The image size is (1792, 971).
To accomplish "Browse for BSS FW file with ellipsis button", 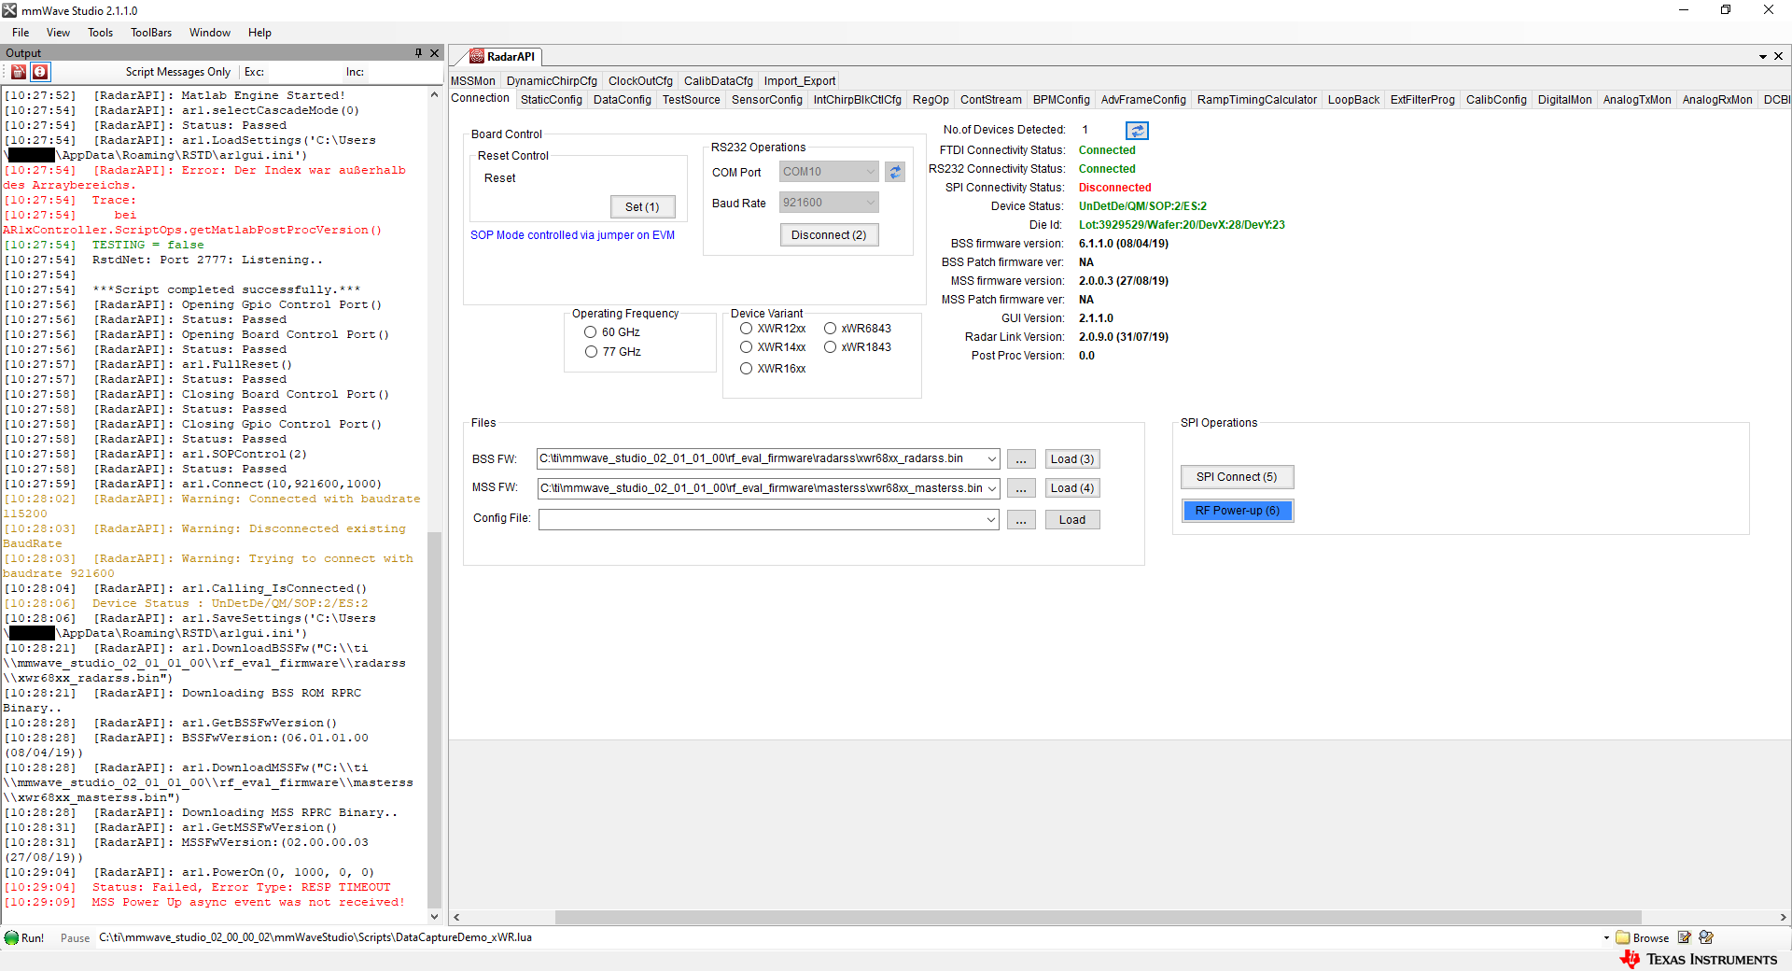I will click(x=1021, y=459).
